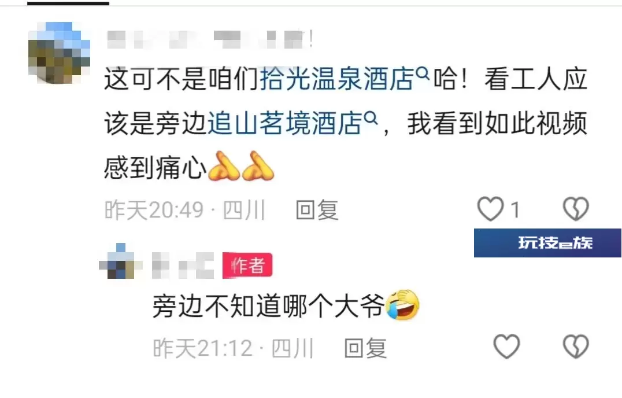Like the first comment with the heart icon
The width and height of the screenshot is (622, 398).
[490, 209]
